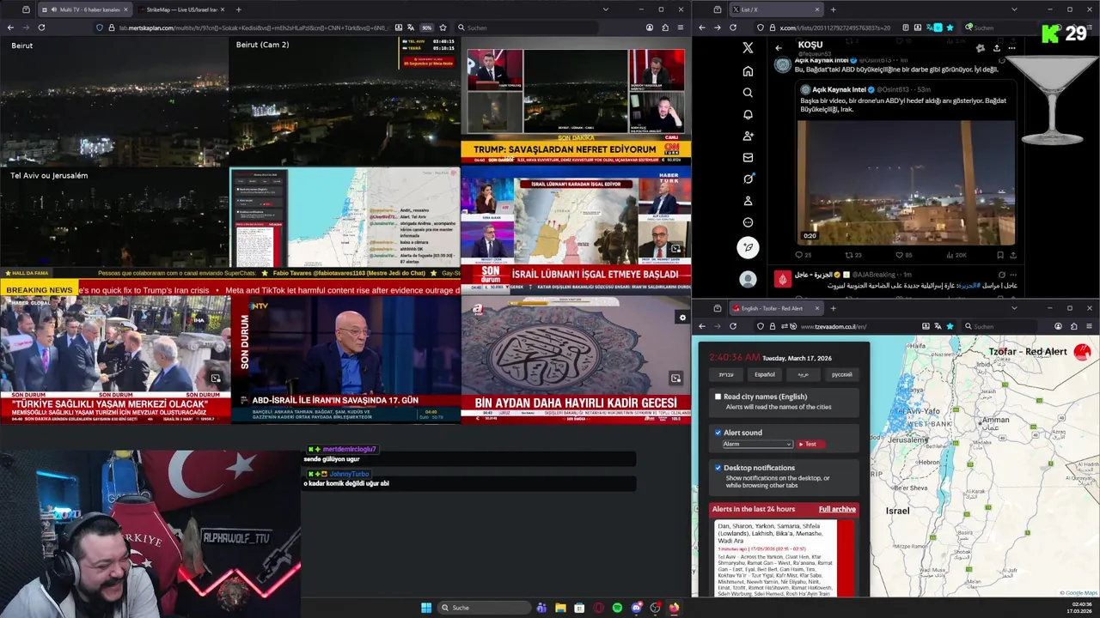Open a new tab in the Multi TV window
This screenshot has height=618, width=1100.
point(238,9)
